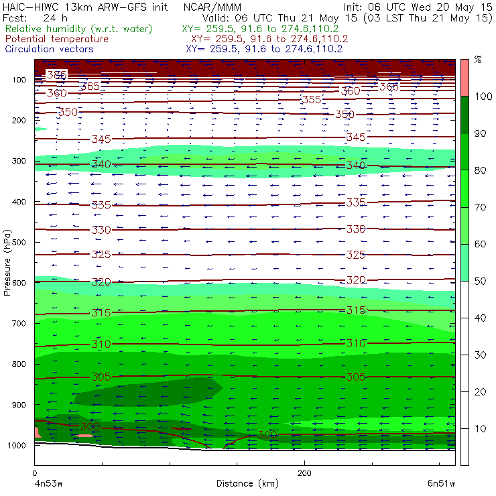
Task: Click the red "Potential temperature" legend
Action: 57,39
